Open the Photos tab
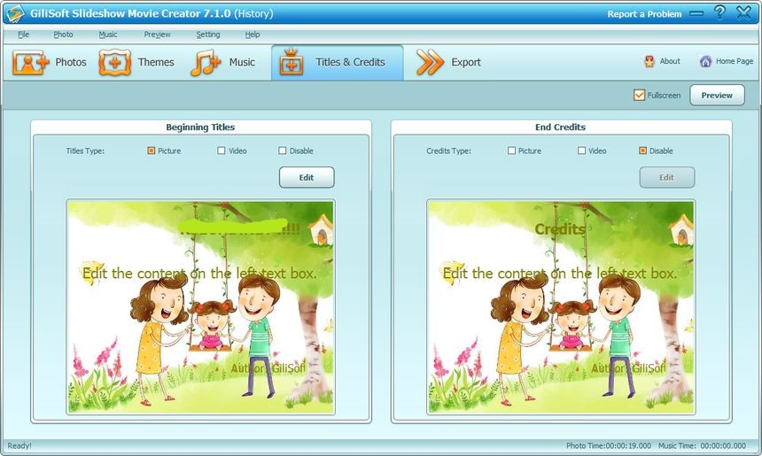The image size is (762, 456). (50, 62)
